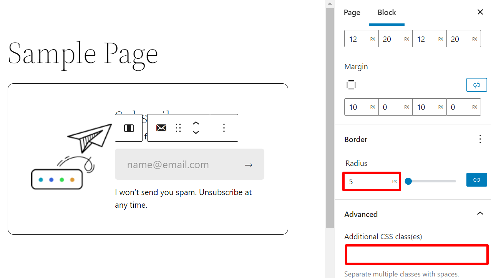Click the radius value field showing 5
The image size is (491, 278).
pyautogui.click(x=365, y=181)
